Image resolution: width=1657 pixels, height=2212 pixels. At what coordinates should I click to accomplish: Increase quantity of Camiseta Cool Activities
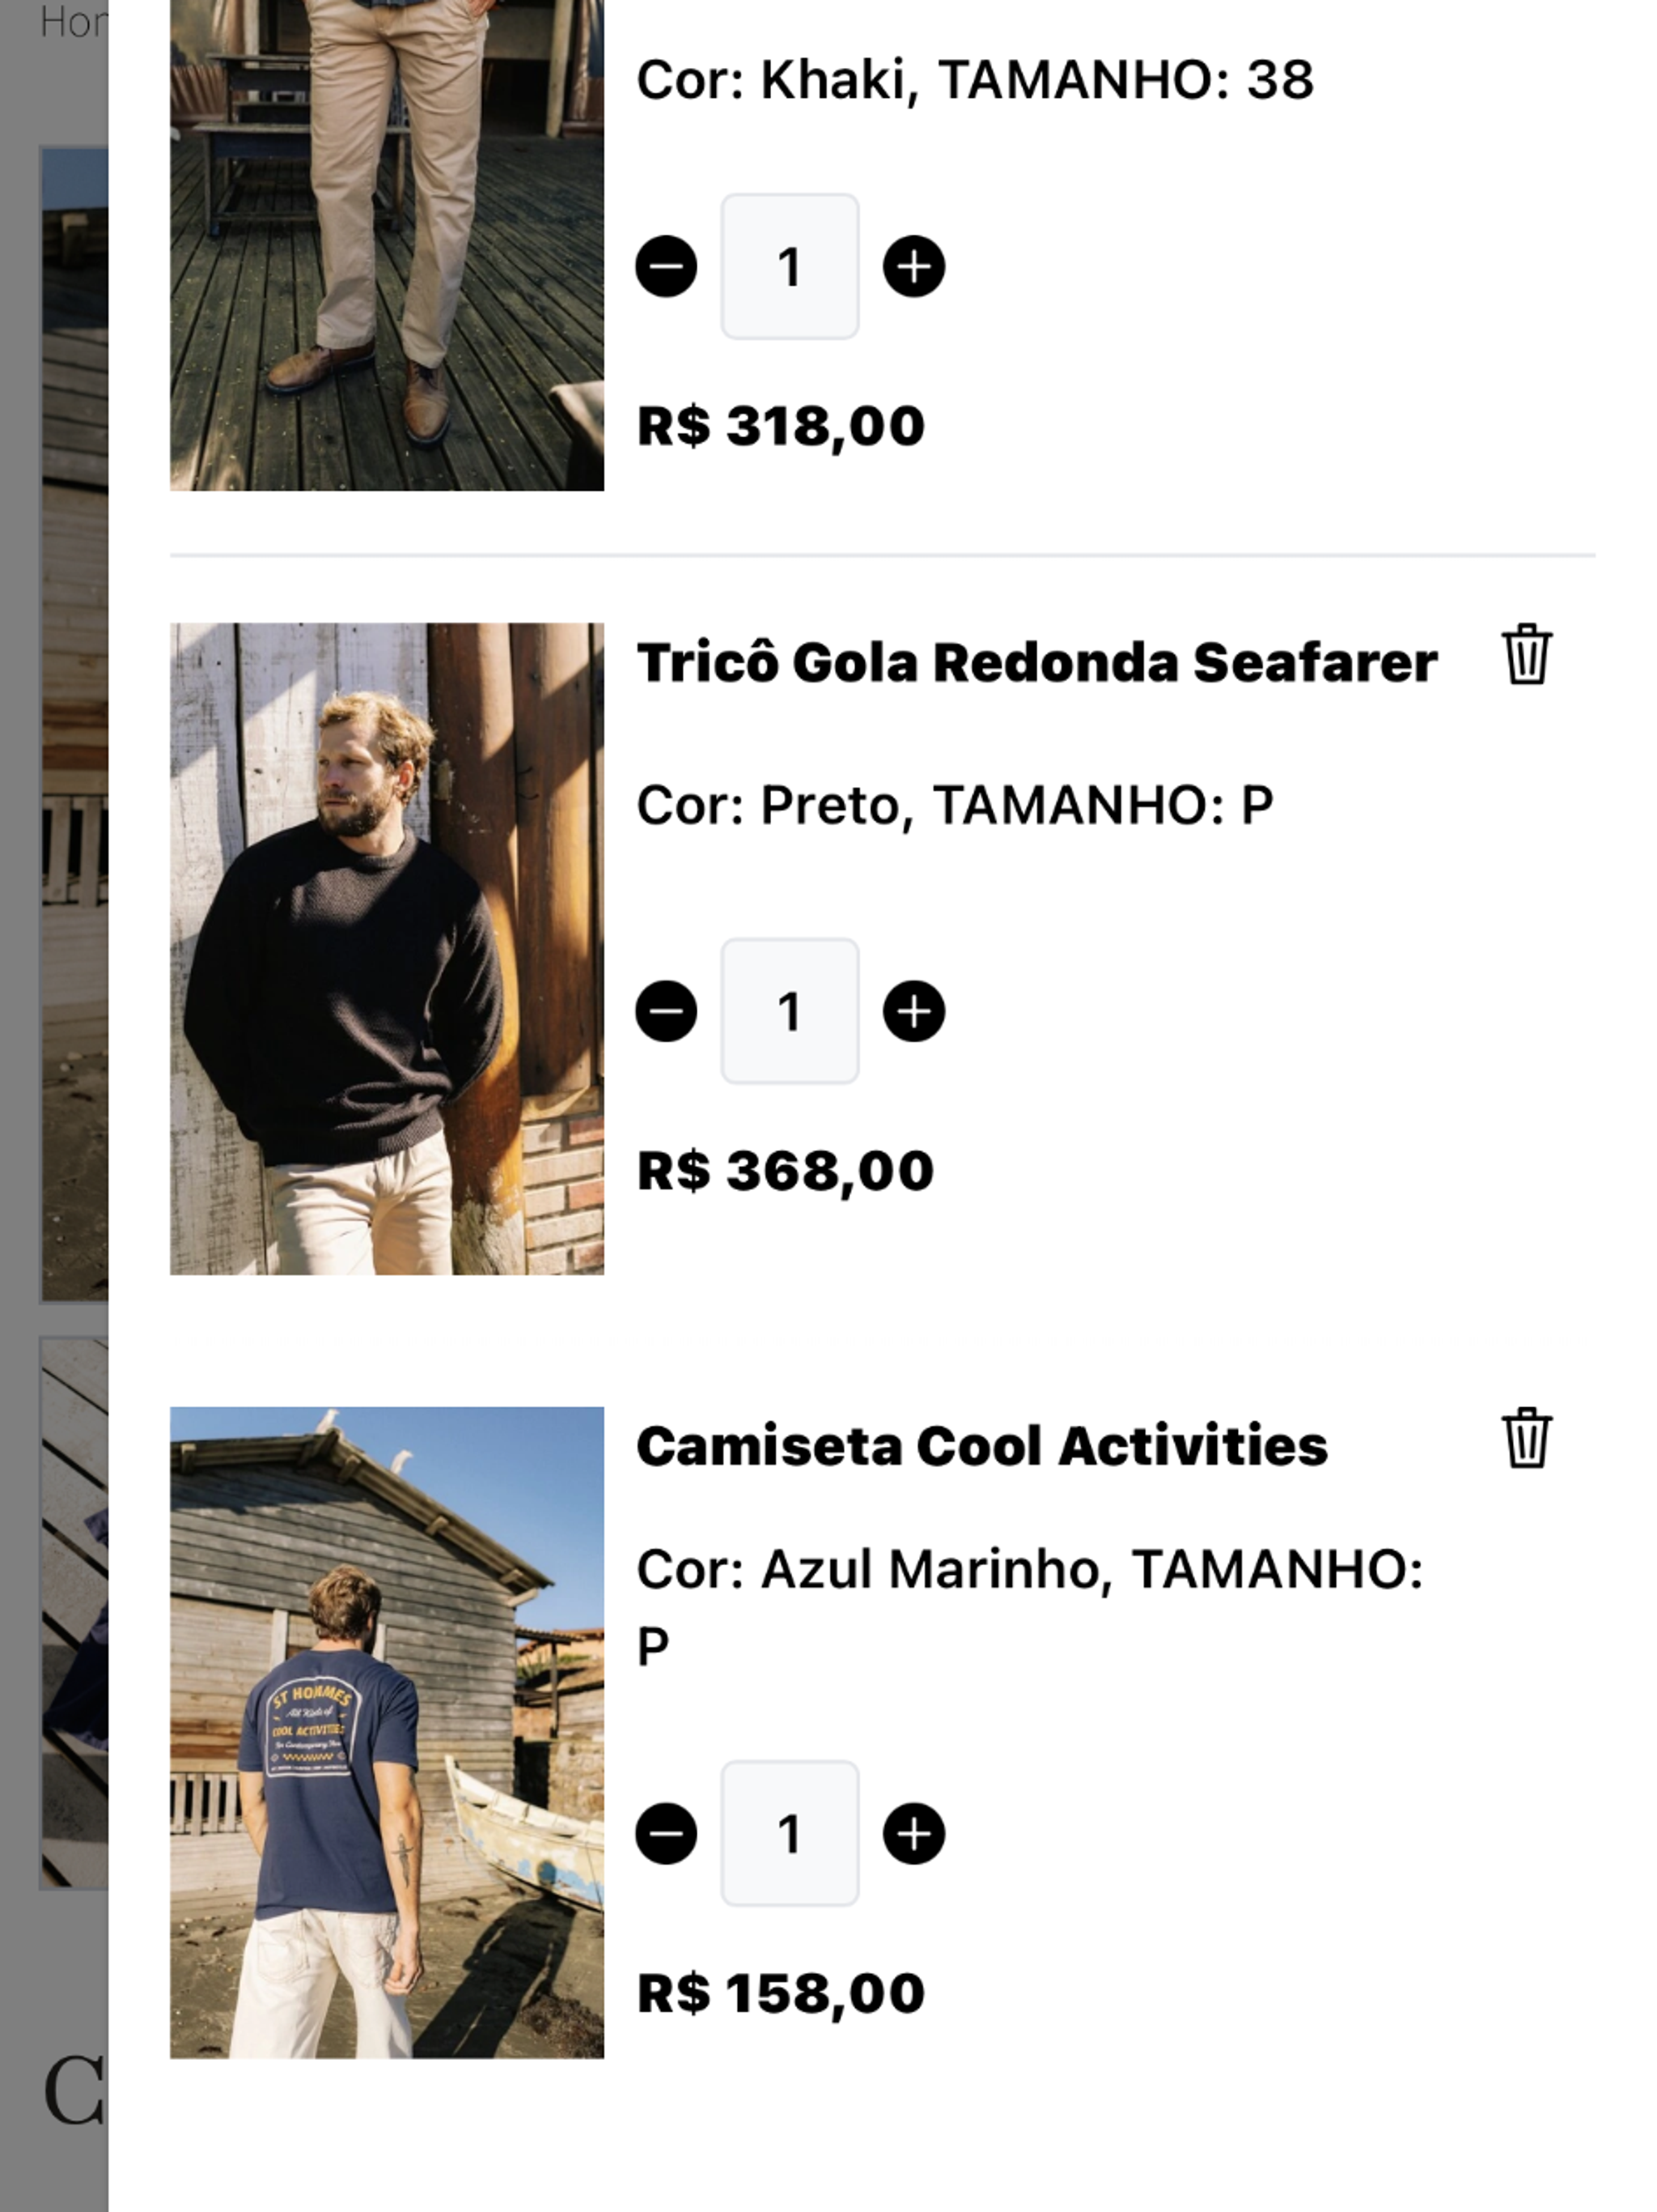(913, 1834)
